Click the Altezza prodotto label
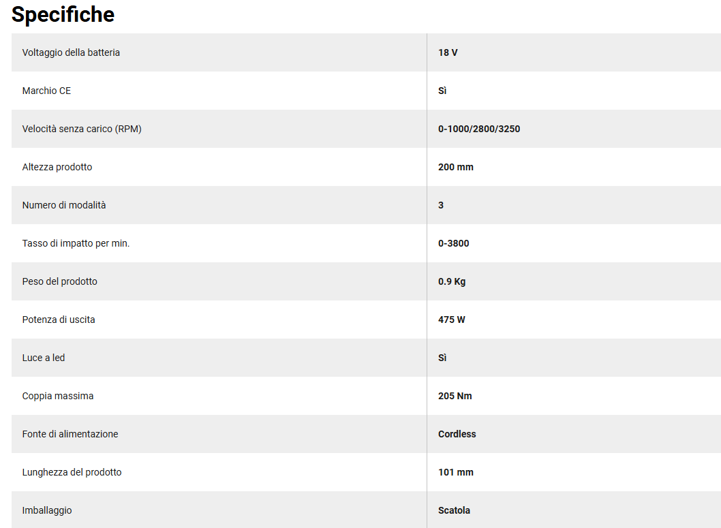721x528 pixels. coord(57,167)
